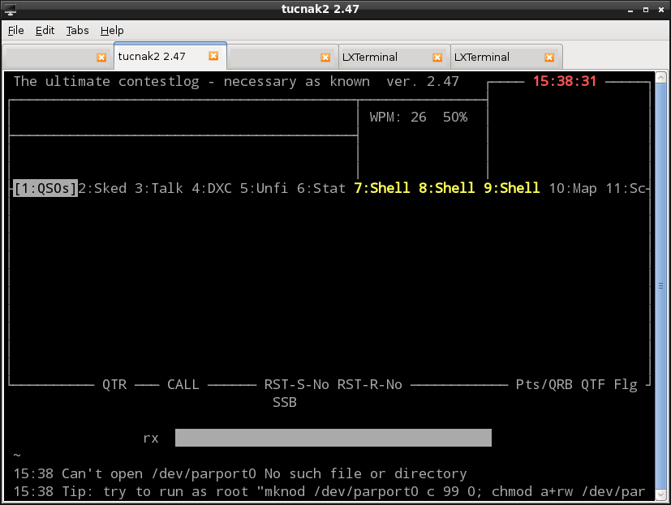Open the Edit menu

45,30
